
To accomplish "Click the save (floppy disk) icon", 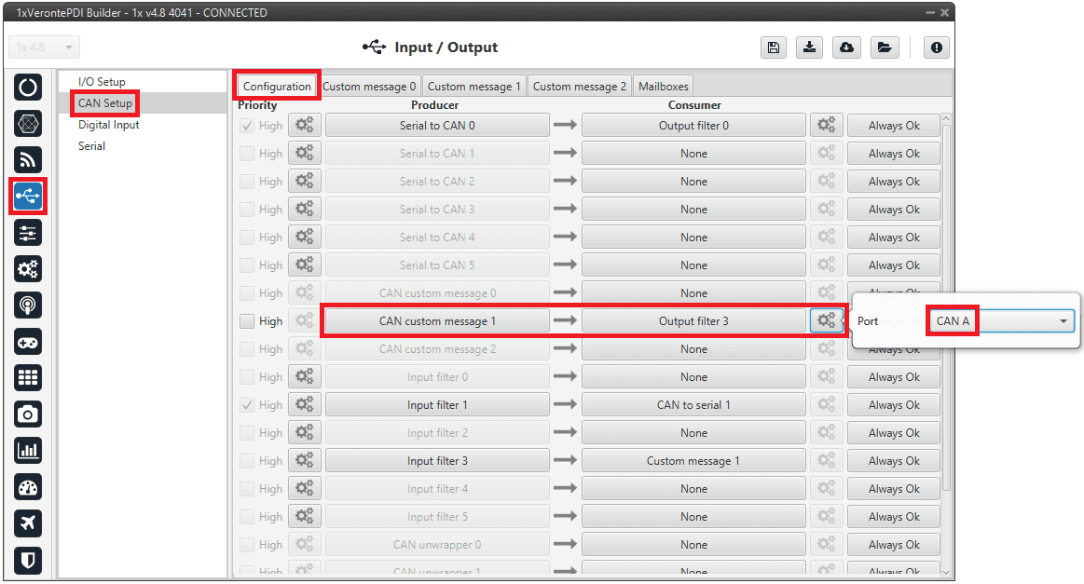I will [x=773, y=48].
